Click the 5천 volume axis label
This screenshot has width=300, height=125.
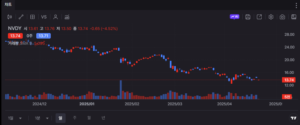pos(287,97)
